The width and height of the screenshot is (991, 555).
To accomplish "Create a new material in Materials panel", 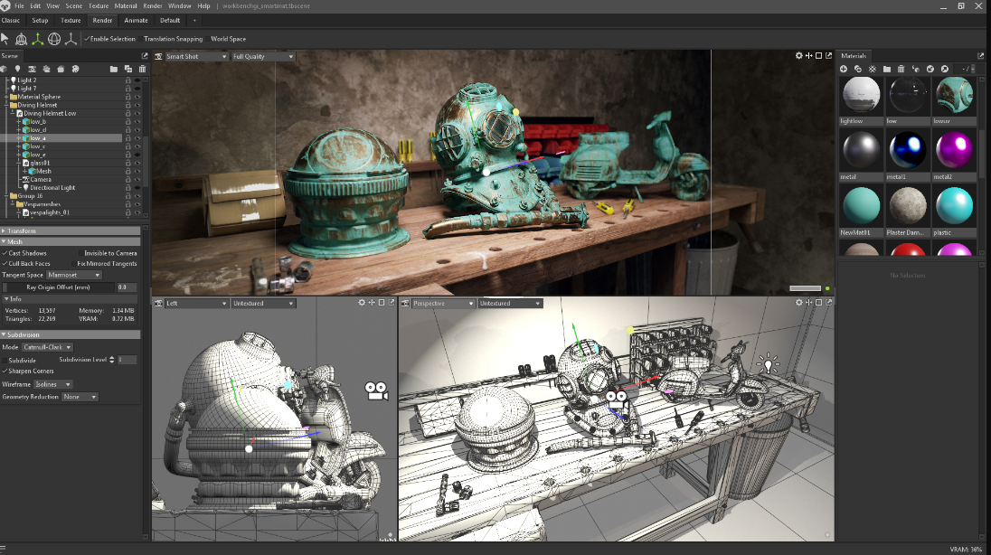I will pos(843,69).
